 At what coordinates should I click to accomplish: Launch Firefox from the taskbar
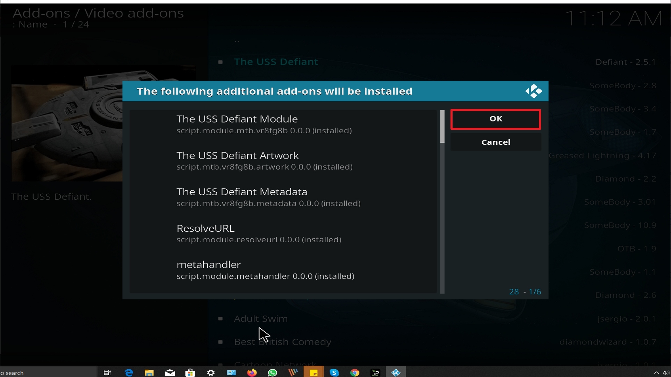pos(252,372)
